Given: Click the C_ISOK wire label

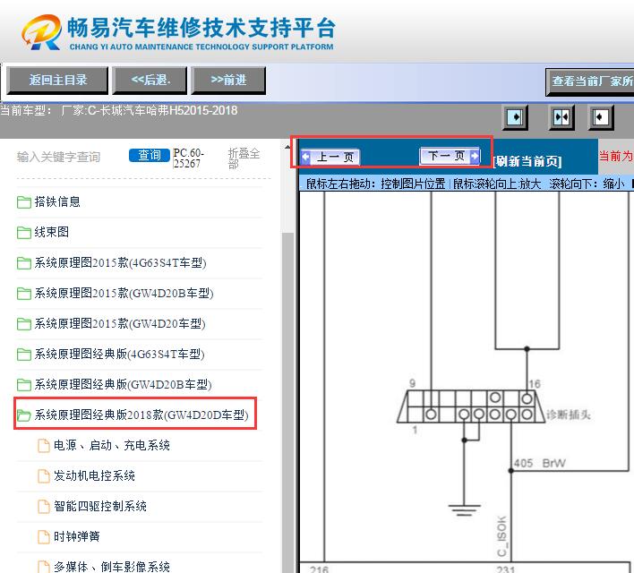Looking at the screenshot, I should coord(501,536).
